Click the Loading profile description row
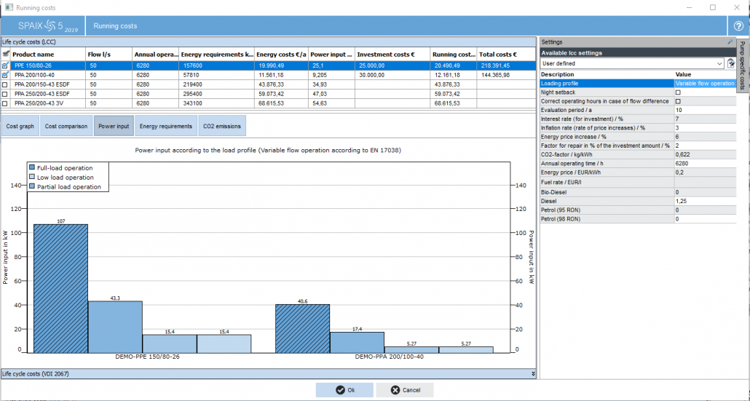750x401 pixels. [607, 83]
